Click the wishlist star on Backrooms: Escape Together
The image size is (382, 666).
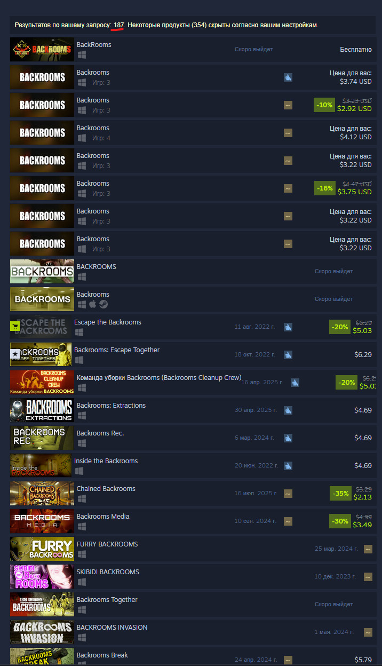(x=15, y=354)
